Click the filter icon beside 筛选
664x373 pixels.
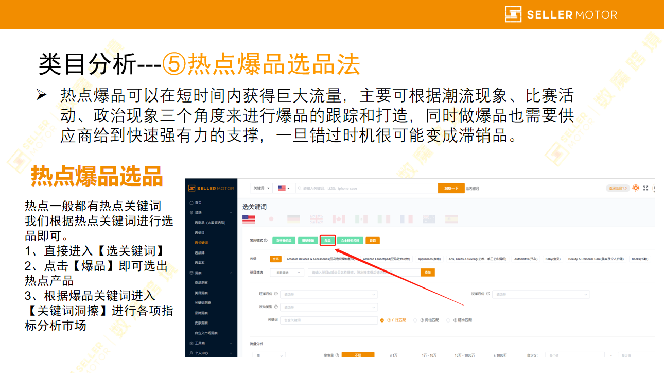click(x=191, y=212)
